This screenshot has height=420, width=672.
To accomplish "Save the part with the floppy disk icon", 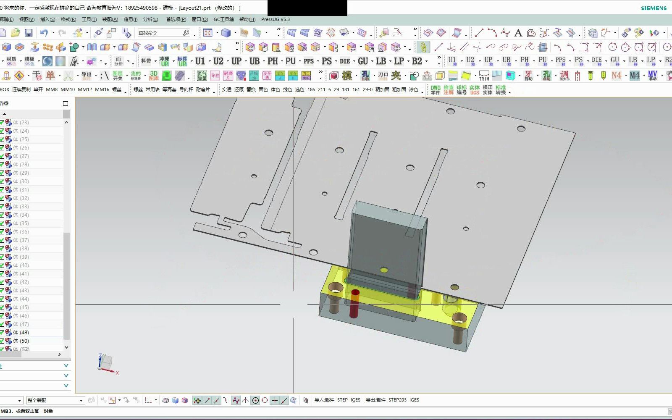I will (x=29, y=33).
